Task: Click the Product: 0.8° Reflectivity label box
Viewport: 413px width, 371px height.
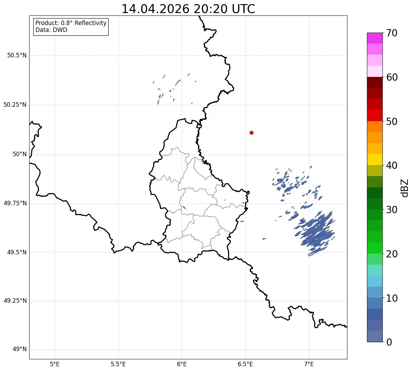Action: tap(71, 26)
